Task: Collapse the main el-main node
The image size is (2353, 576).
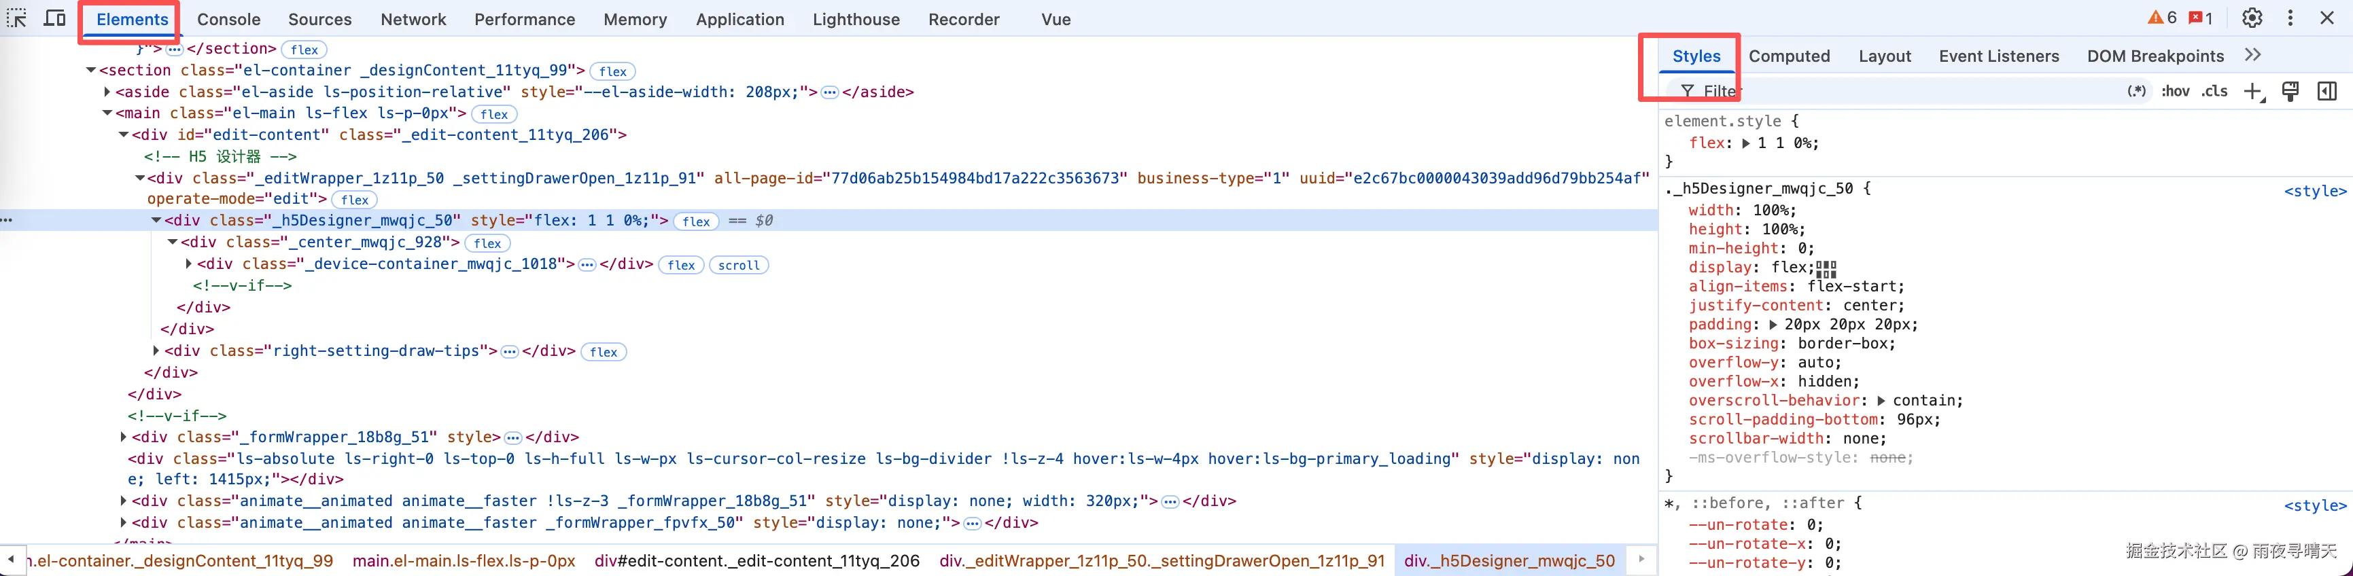Action: pyautogui.click(x=107, y=113)
